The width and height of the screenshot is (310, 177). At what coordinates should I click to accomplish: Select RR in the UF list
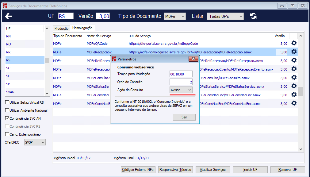tap(25, 52)
